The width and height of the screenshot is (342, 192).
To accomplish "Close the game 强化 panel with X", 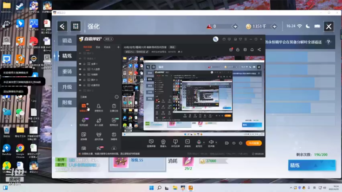I will [329, 26].
